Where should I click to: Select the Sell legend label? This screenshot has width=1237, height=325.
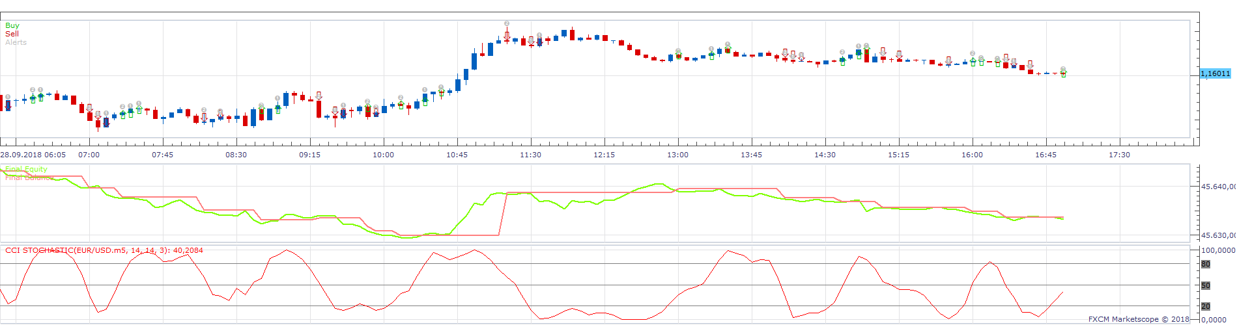[12, 34]
